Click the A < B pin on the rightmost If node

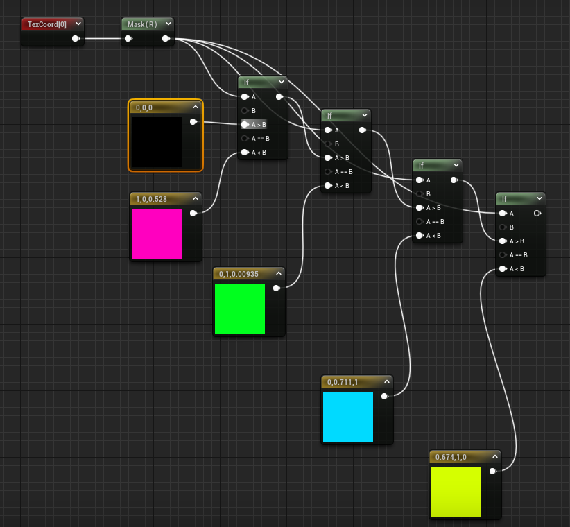[x=502, y=269]
